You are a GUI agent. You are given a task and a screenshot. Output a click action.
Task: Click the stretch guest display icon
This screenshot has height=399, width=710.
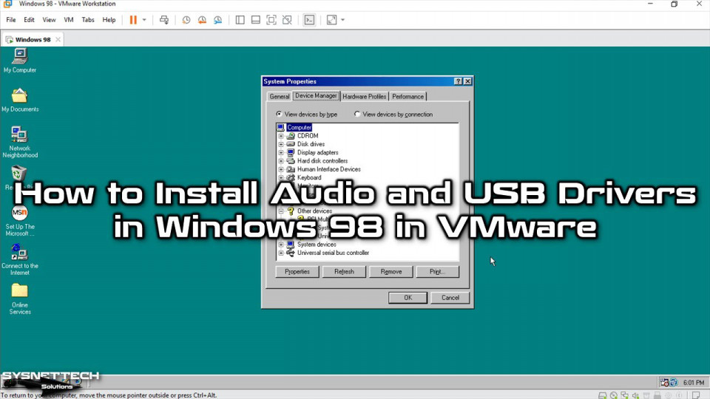point(331,20)
